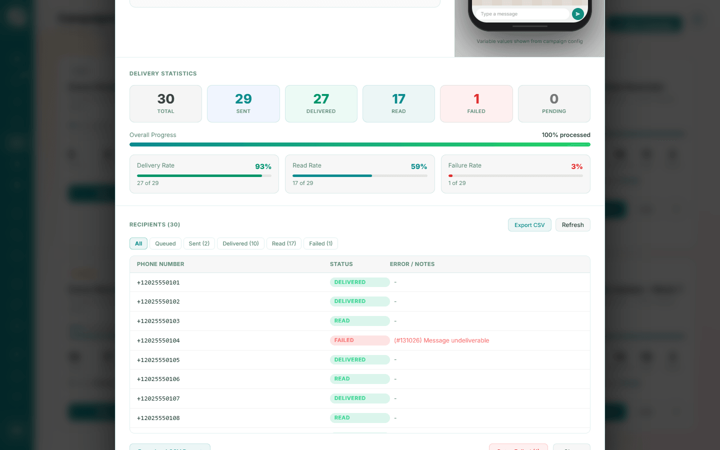This screenshot has height=450, width=720.
Task: Click phone number +12025550108
Action: click(158, 418)
